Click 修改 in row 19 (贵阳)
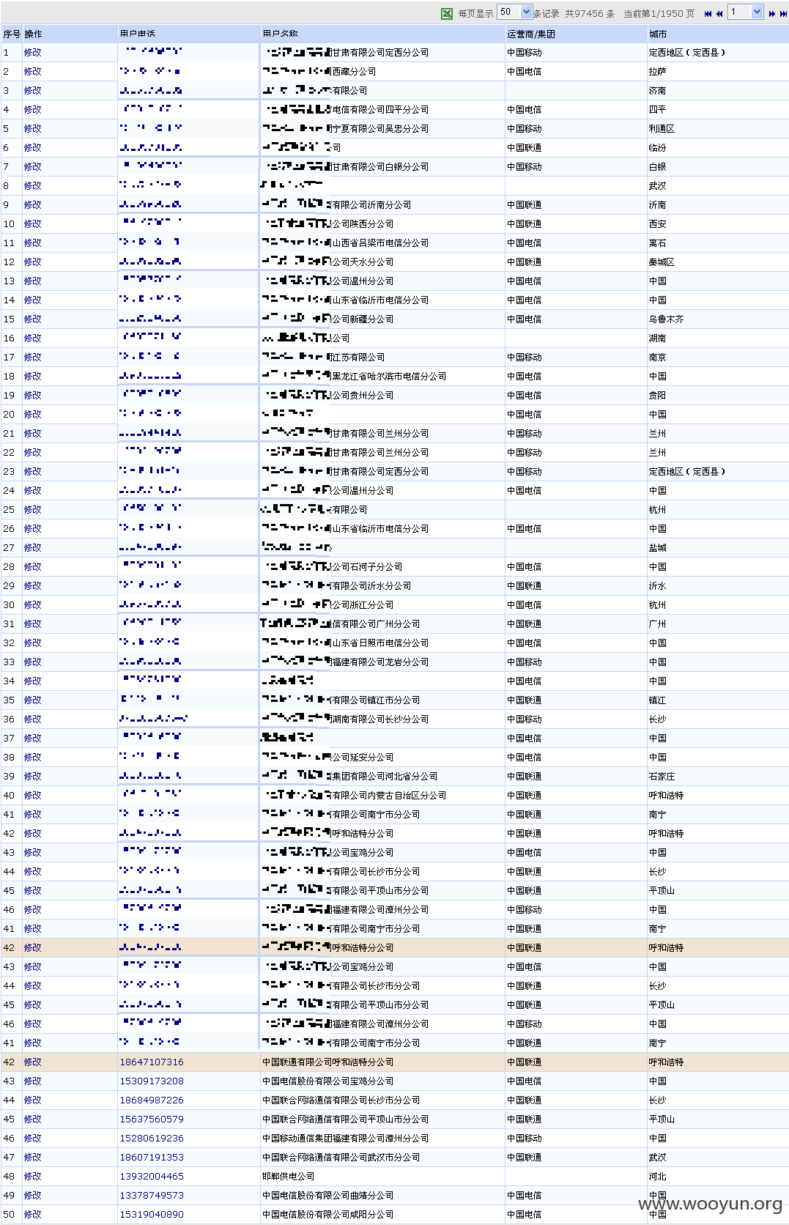This screenshot has height=1225, width=789. (33, 396)
